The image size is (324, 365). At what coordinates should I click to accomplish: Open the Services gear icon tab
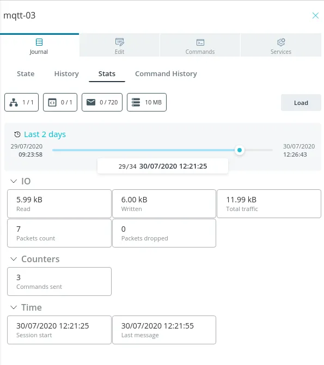(x=281, y=45)
